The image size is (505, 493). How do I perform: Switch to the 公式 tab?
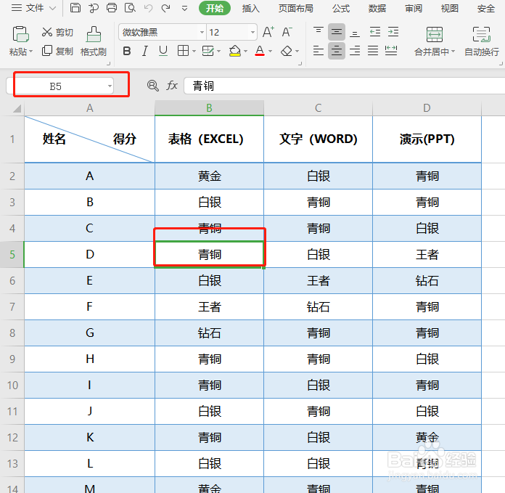(x=341, y=8)
